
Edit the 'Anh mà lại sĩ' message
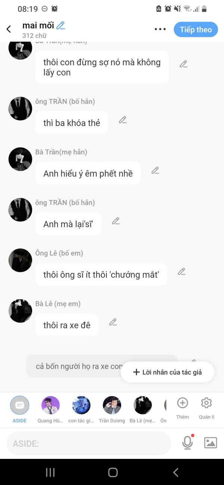click(x=116, y=221)
